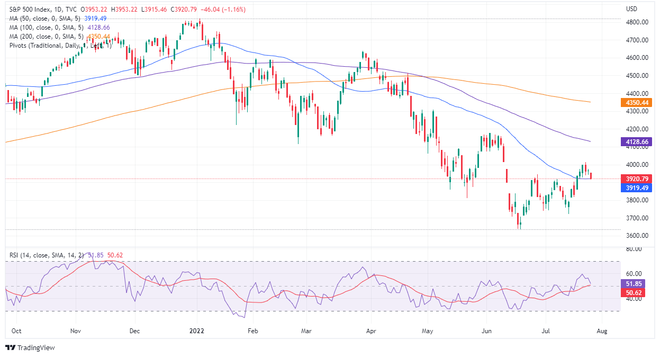Click the purple 51.85 RSI value tag
660x357 pixels.
[634, 284]
